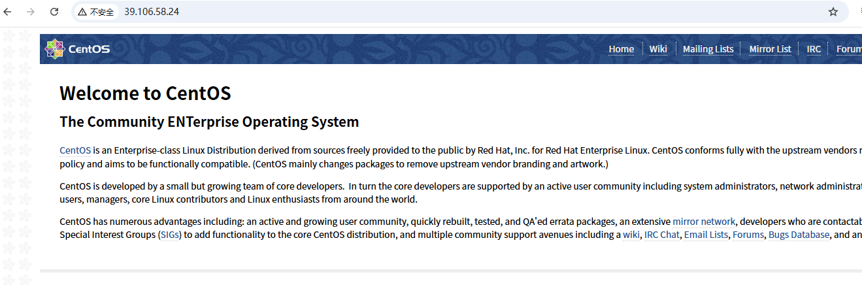Follow the Email Lists link
Viewport: 862px width, 285px height.
(706, 235)
